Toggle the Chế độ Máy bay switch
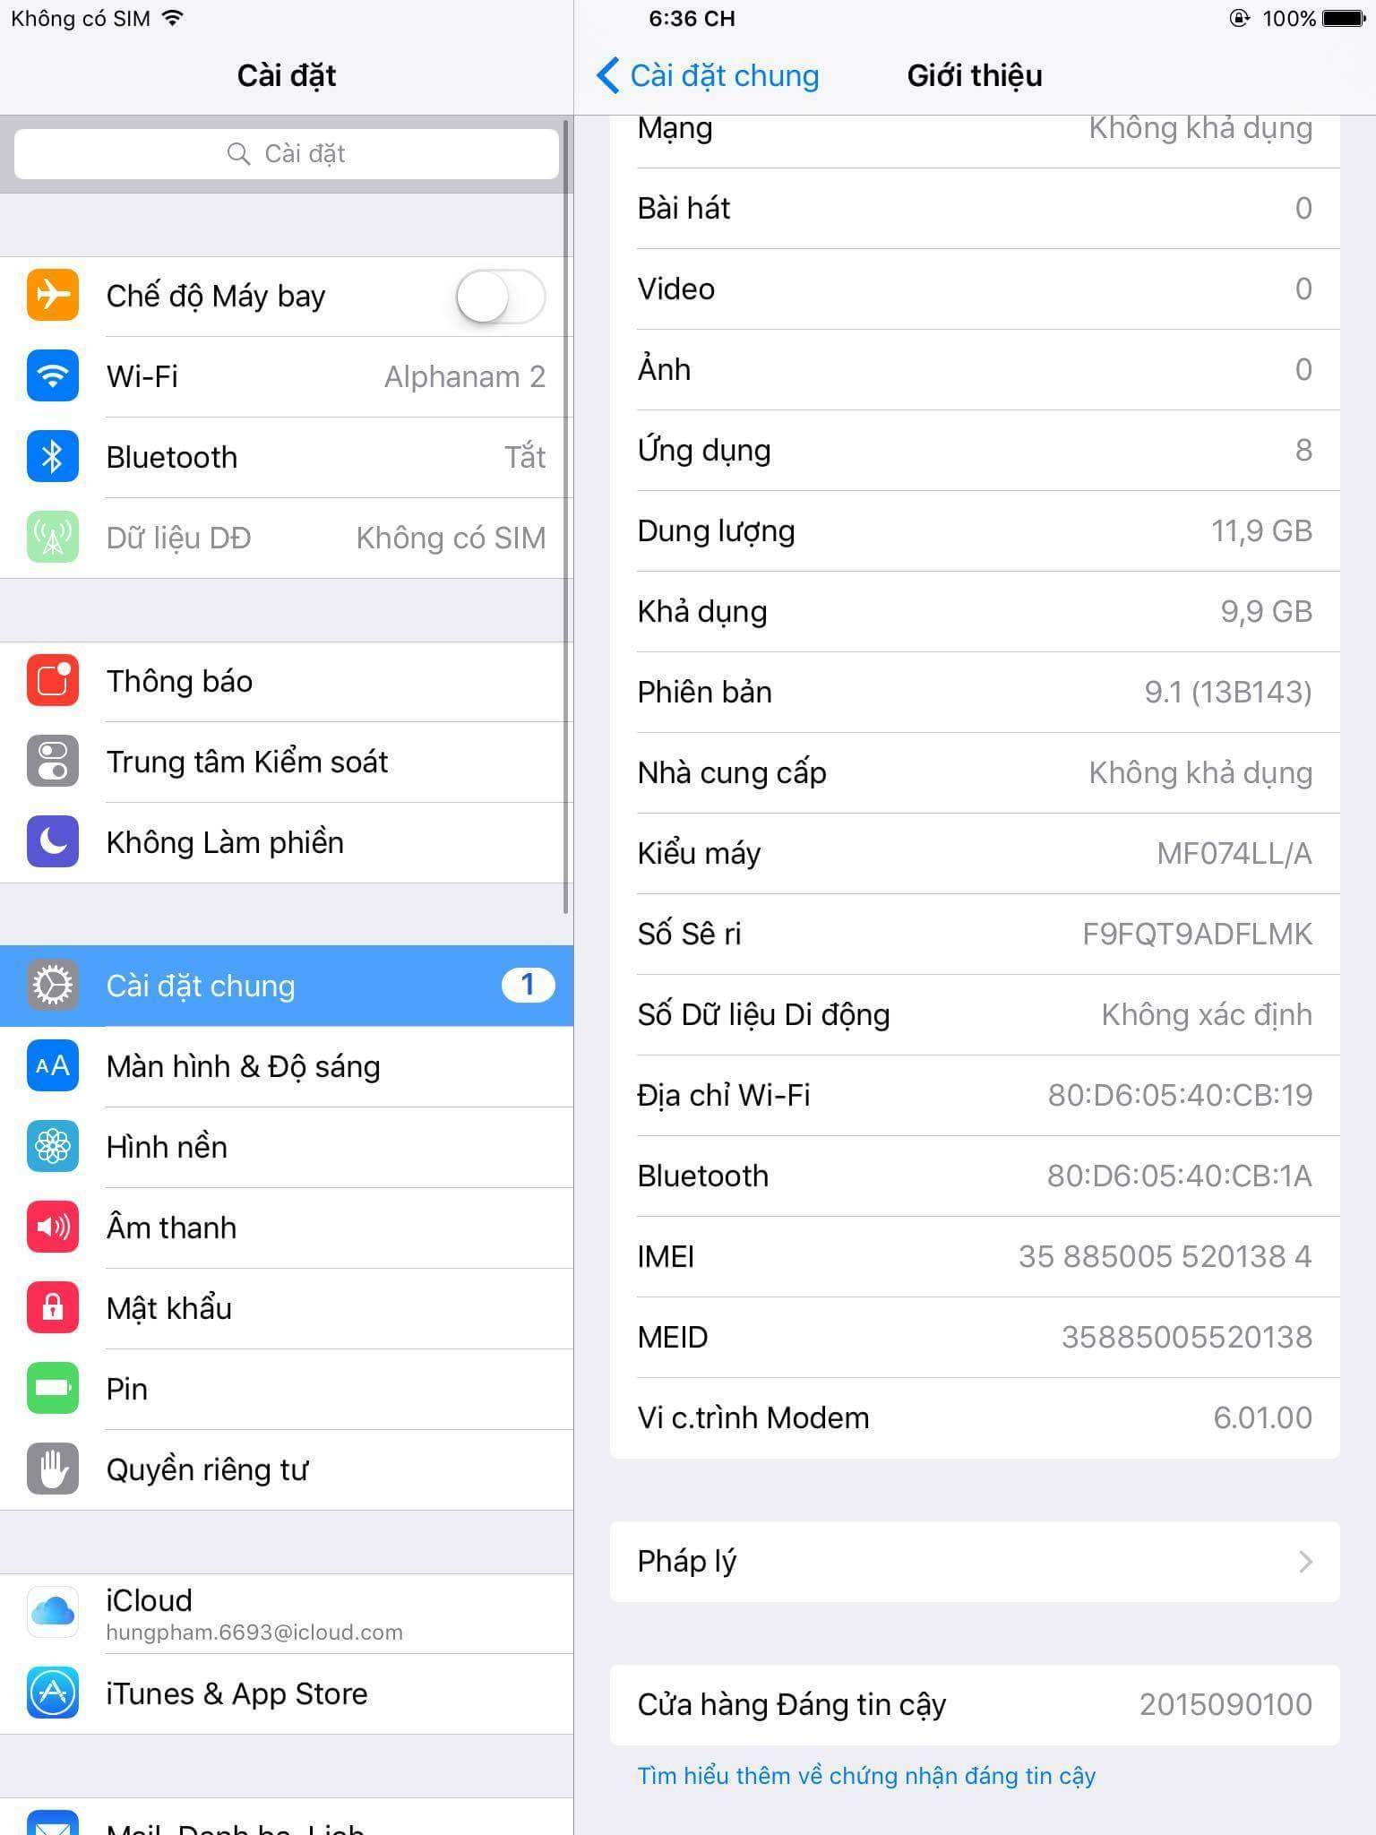Screen dimensions: 1376x1835 pos(500,297)
